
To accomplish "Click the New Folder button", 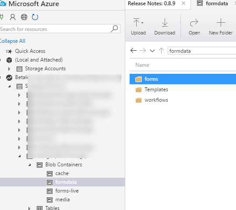I will pyautogui.click(x=221, y=27).
